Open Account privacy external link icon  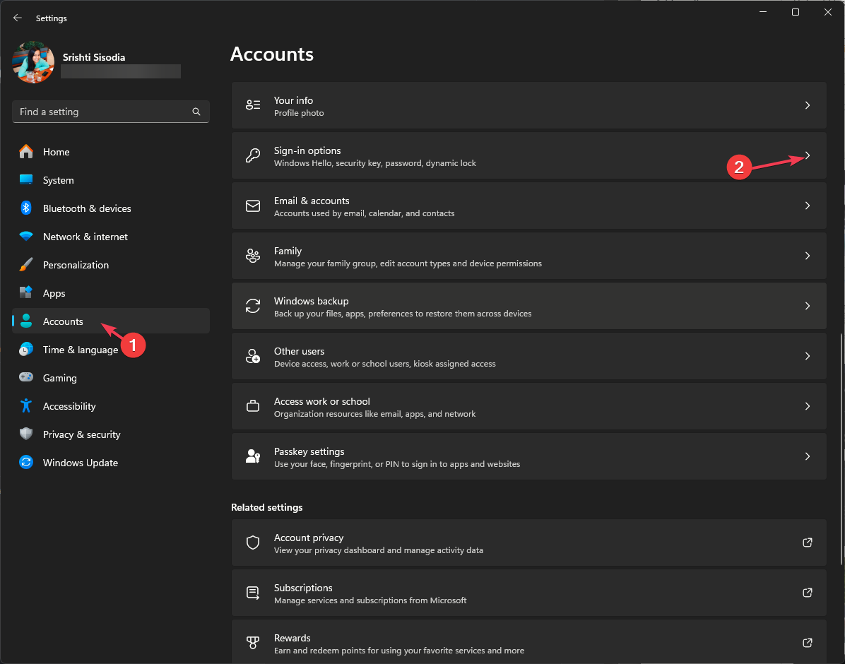(x=808, y=543)
